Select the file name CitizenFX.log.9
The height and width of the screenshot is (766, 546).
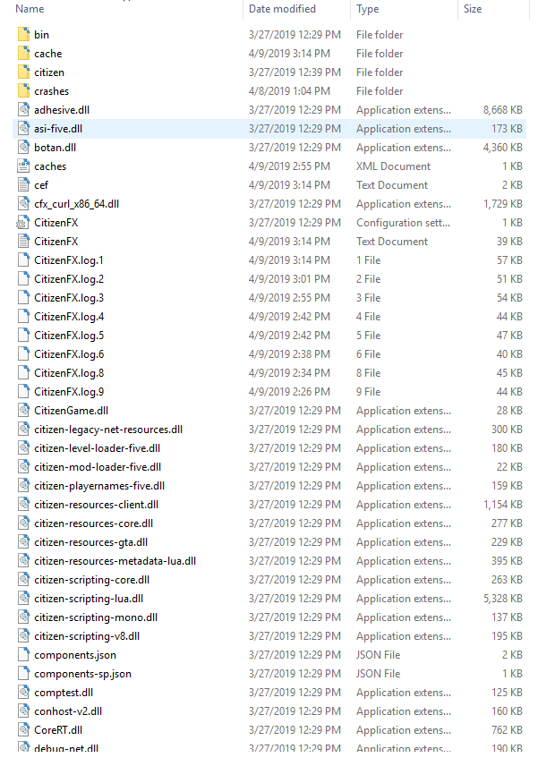pos(69,392)
